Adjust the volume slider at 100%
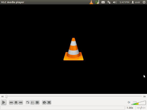 pos(138,103)
